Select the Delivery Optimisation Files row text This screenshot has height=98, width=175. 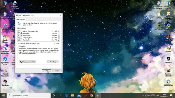[x=30, y=31]
